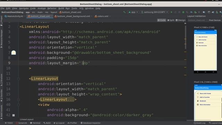Open the TODO tool window
The height and width of the screenshot is (125, 222).
(9, 123)
